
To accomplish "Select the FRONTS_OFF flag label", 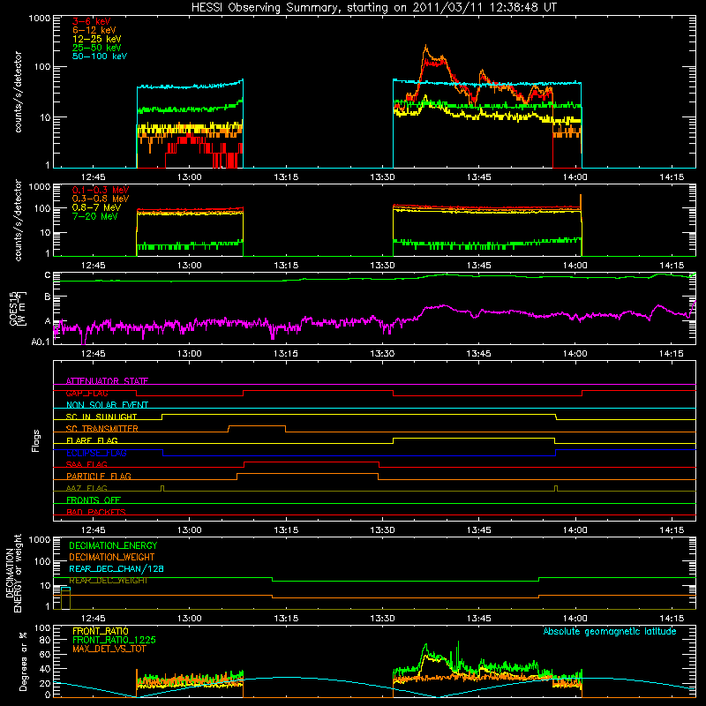I will tap(94, 499).
